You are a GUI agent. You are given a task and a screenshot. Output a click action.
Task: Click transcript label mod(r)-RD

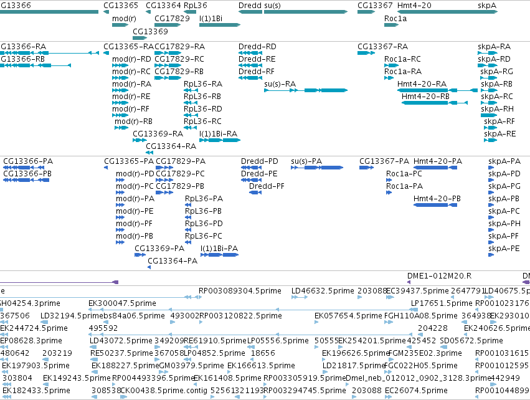[131, 59]
